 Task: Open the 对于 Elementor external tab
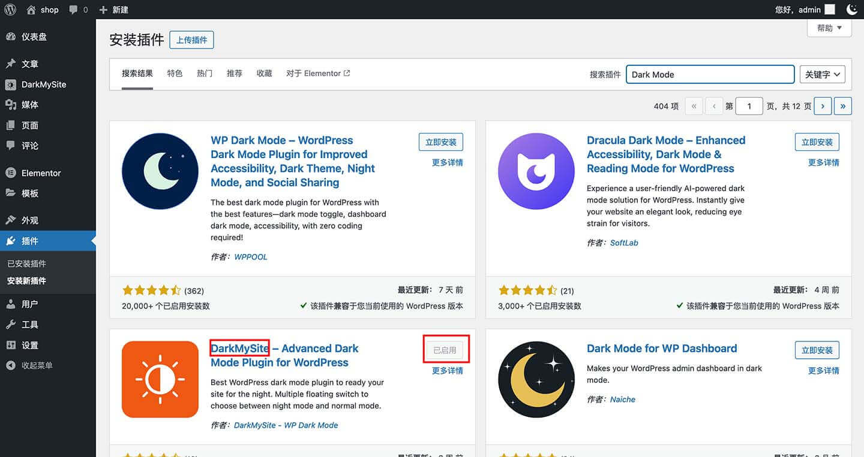click(x=318, y=74)
